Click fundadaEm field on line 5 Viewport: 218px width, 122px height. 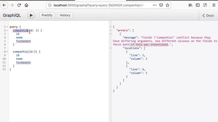tap(24, 41)
